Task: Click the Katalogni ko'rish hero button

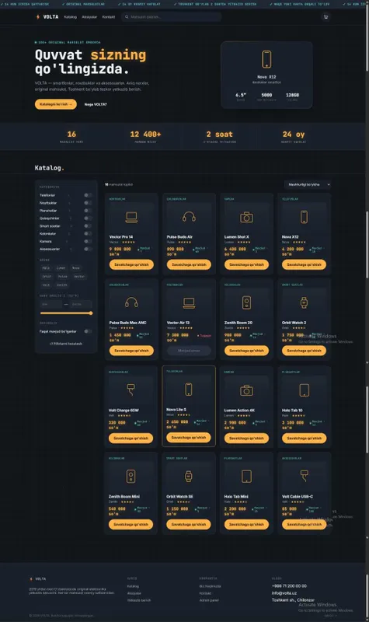Action: click(56, 104)
